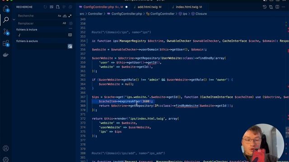The image size is (289, 162).
Task: Toggle match whole word in search
Action: pyautogui.click(x=65, y=16)
